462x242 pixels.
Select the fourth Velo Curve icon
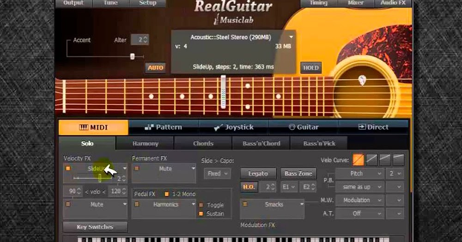point(398,160)
